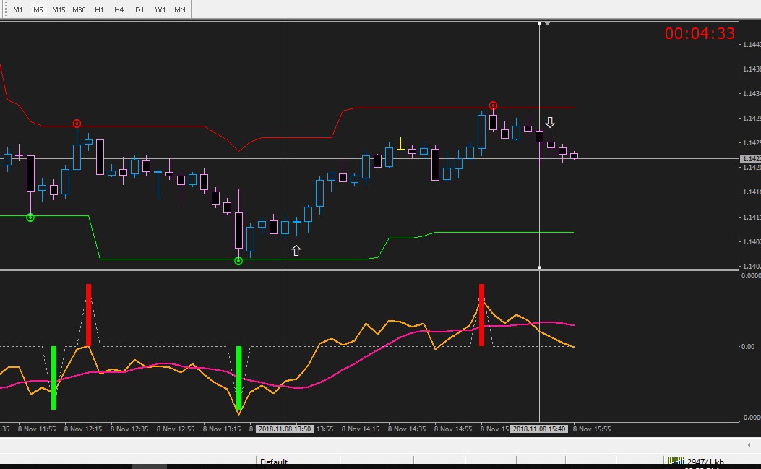The image size is (761, 469).
Task: Switch chart to M1 timeframe
Action: point(18,9)
